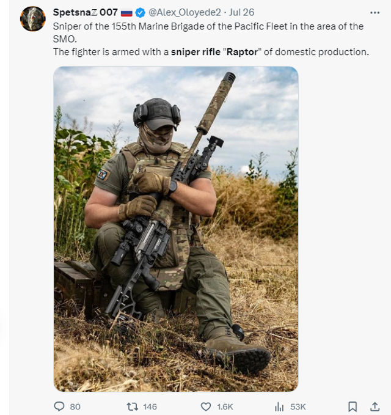391x415 pixels.
Task: Open the SpetsnaZ 007 profile avatar
Action: coord(33,19)
